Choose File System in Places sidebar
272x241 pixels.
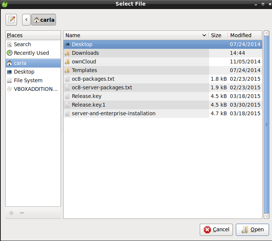click(28, 80)
